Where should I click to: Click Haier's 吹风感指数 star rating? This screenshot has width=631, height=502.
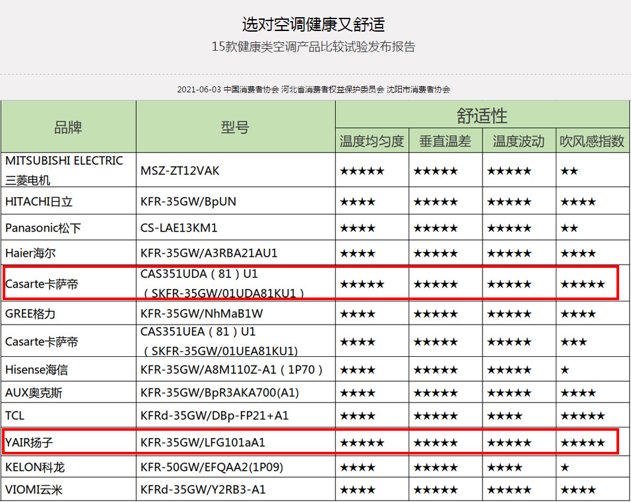click(x=578, y=253)
